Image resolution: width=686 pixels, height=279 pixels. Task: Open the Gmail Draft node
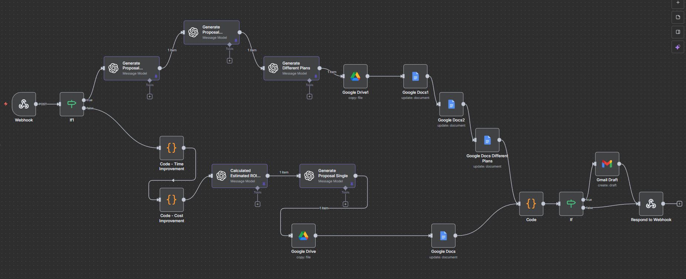(607, 164)
